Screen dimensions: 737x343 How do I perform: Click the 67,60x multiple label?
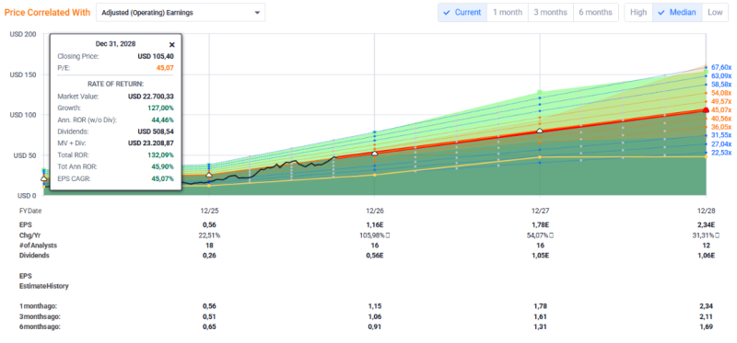721,67
